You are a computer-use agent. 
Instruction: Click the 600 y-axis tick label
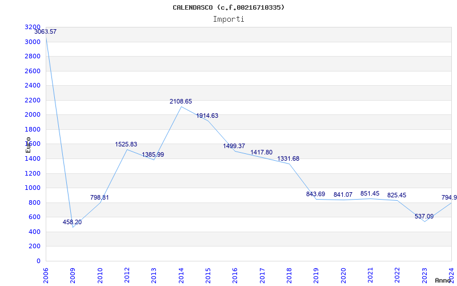click(x=34, y=217)
